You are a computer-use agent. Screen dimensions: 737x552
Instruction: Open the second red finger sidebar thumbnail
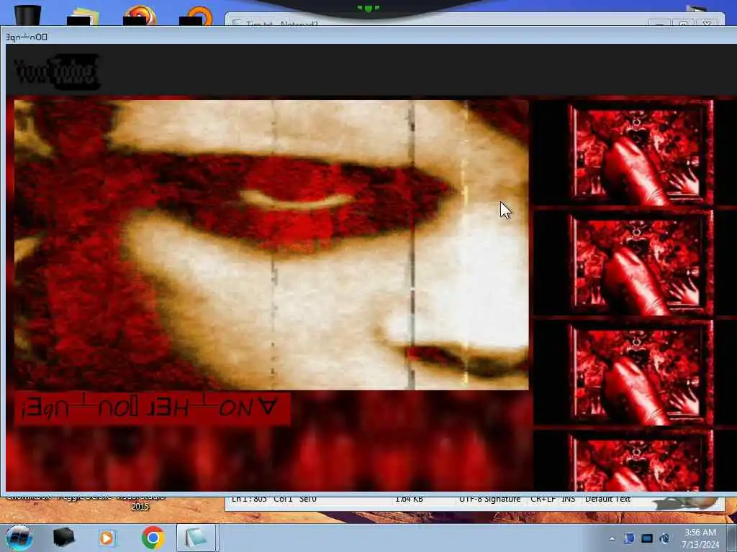click(640, 263)
